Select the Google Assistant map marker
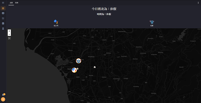 click(x=74, y=70)
